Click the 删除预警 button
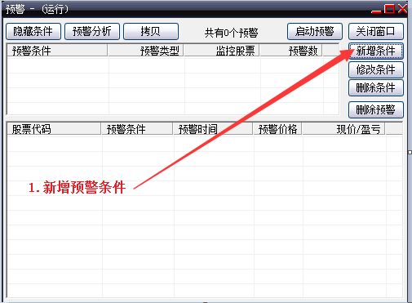This screenshot has width=412, height=303. click(x=376, y=109)
